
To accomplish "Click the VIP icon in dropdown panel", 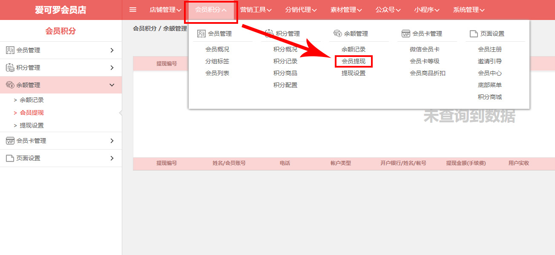I will (405, 34).
